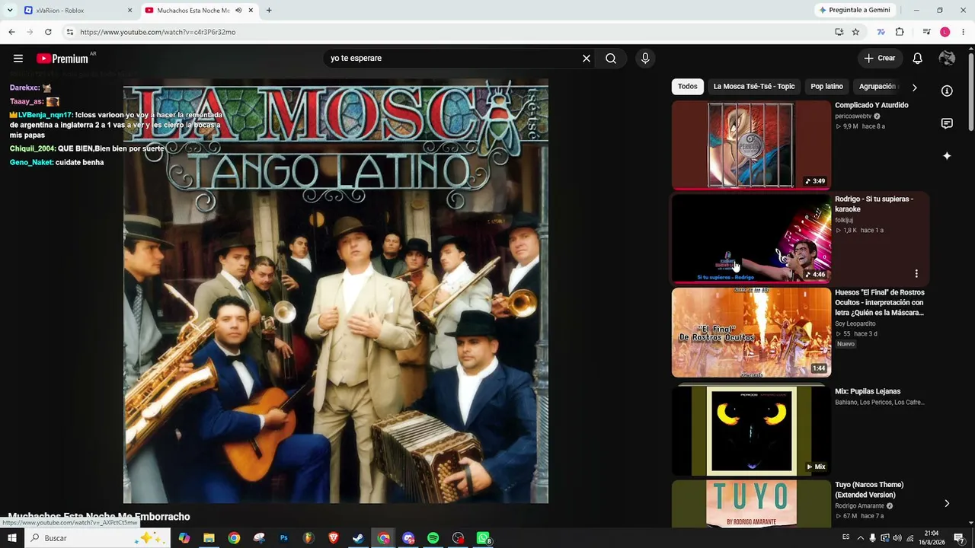Open the media controls icon in Chrome toolbar
The image size is (975, 548).
pyautogui.click(x=926, y=32)
